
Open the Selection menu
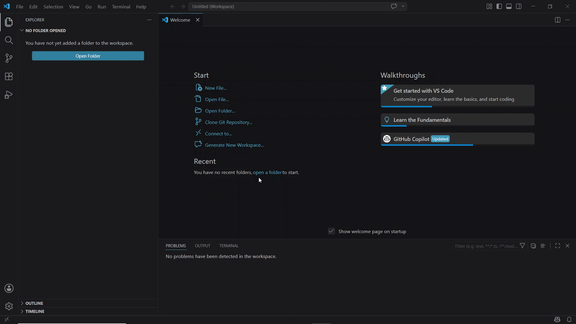(x=53, y=7)
